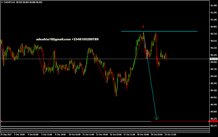The image size is (218, 137).
Task: Click the 20 Oct 03:00 time label
Action: click(157, 135)
